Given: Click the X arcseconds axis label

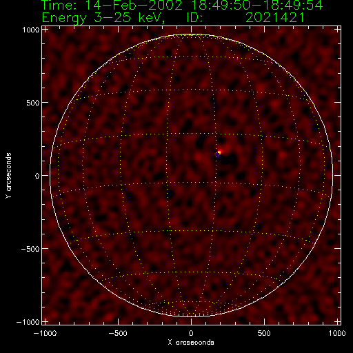Looking at the screenshot, I should (x=191, y=343).
